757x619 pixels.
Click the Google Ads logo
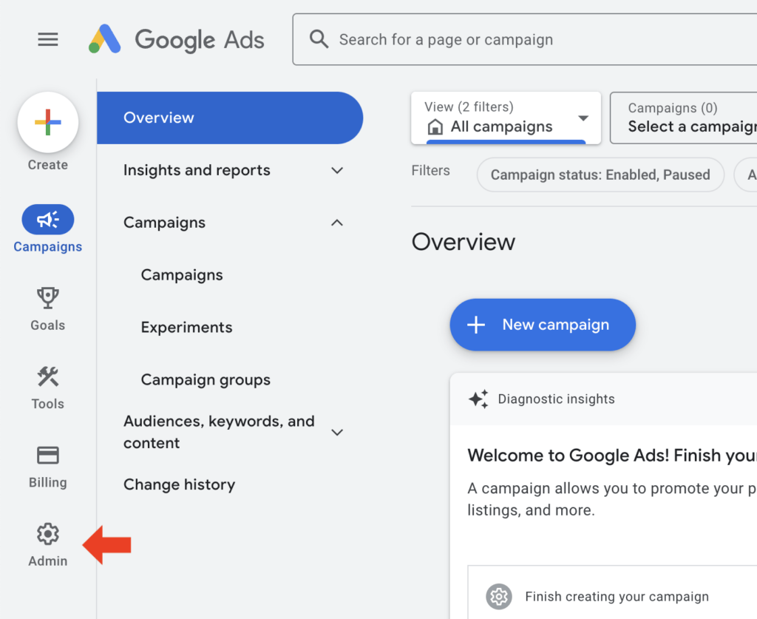(175, 40)
